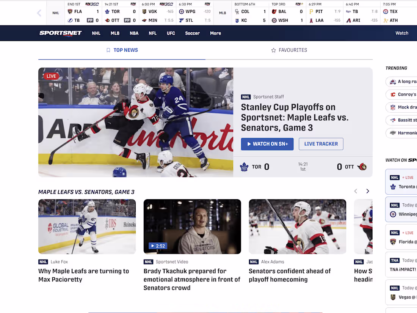Click NHL league label in scoreboard
This screenshot has width=417, height=313.
pyautogui.click(x=56, y=13)
